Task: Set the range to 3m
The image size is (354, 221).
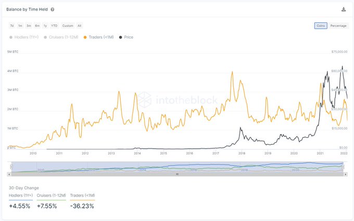Action: point(29,25)
